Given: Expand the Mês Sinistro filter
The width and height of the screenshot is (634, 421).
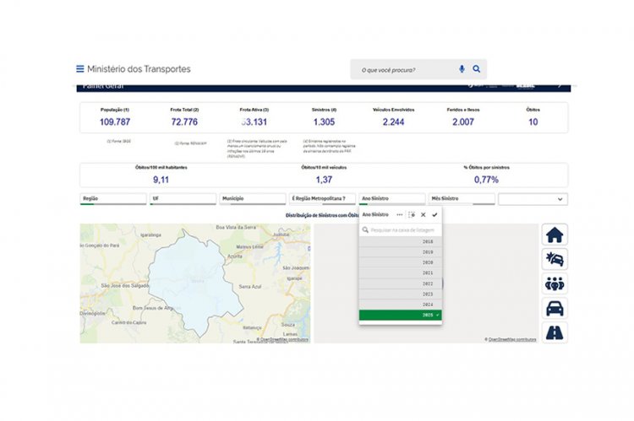Looking at the screenshot, I should [x=461, y=198].
